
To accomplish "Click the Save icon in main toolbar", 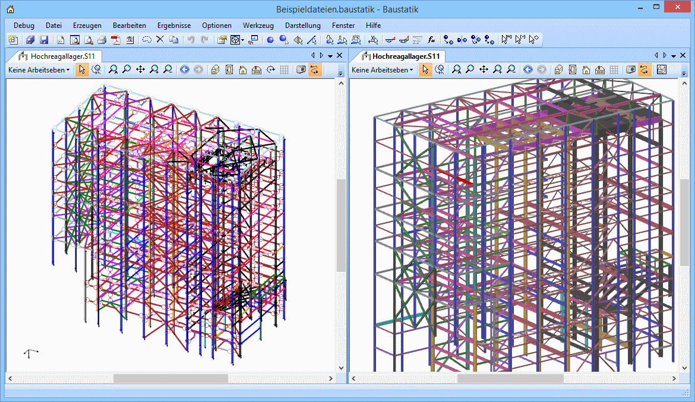I will (44, 40).
